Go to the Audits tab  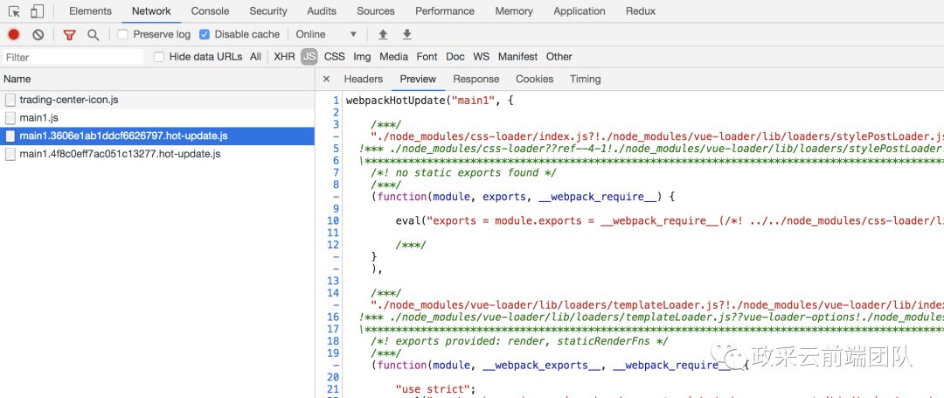[322, 10]
